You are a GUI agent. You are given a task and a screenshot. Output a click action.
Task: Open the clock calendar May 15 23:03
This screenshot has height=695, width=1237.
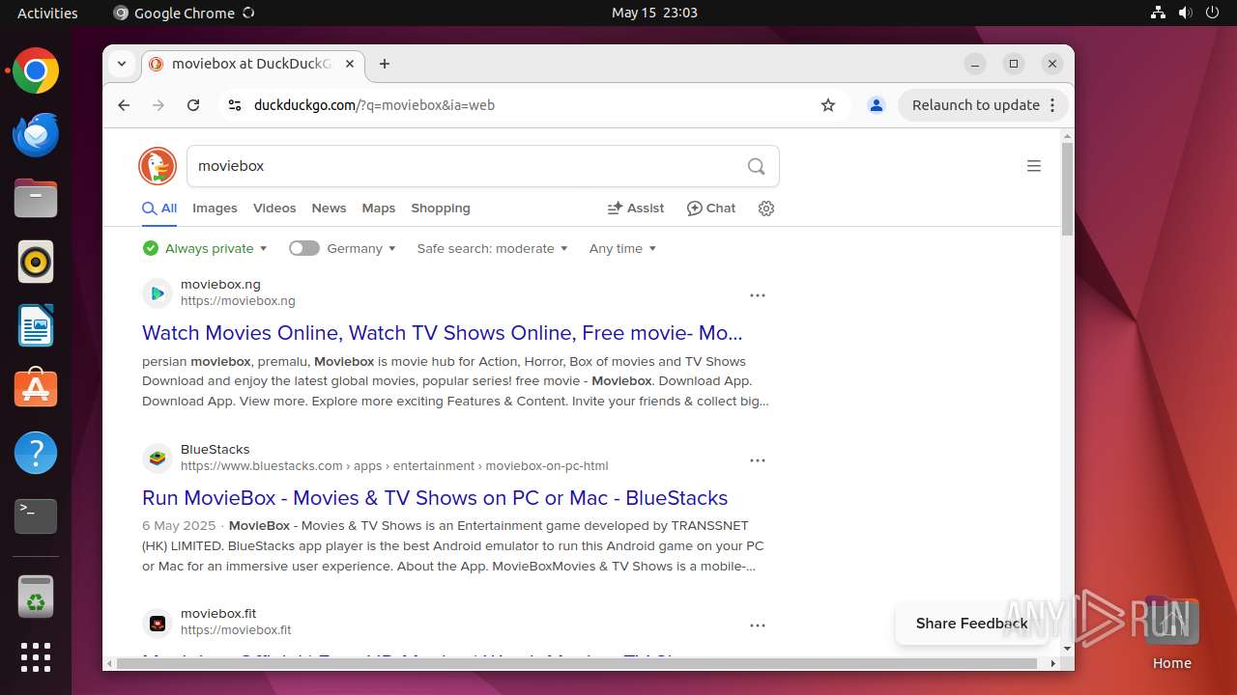click(x=654, y=13)
